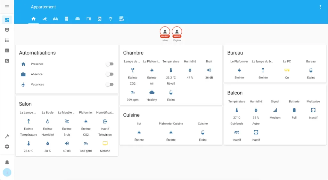Image resolution: width=328 pixels, height=180 pixels.
Task: Open the Logbook list icon in sidebar
Action: (x=7, y=40)
